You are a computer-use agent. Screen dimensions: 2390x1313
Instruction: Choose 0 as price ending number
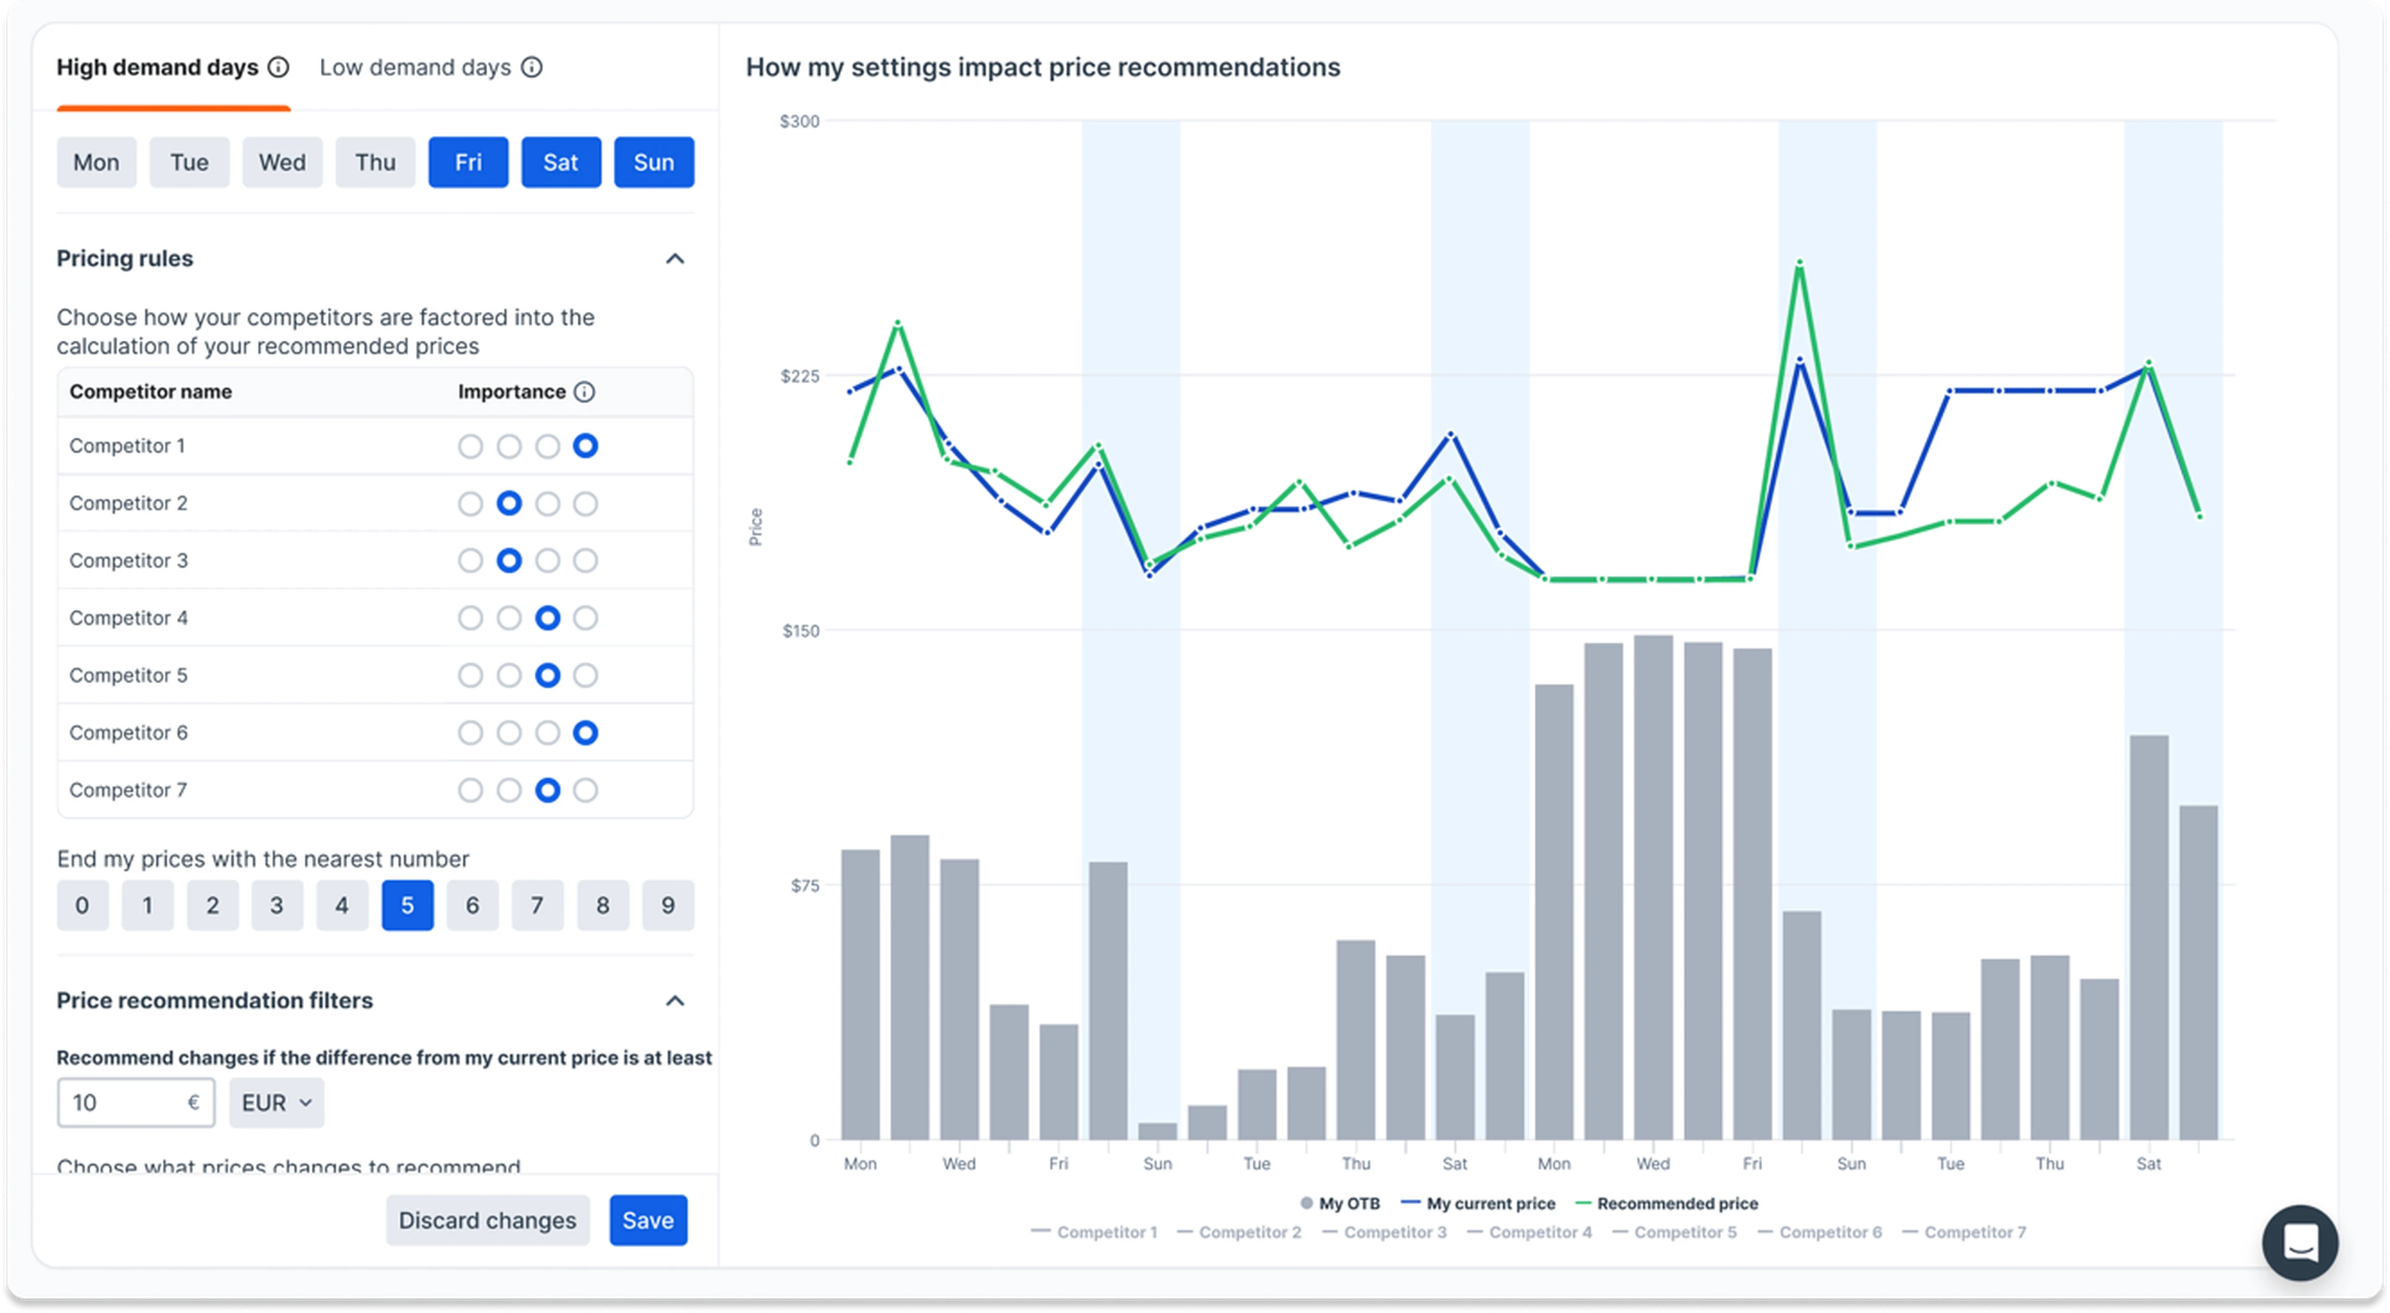pyautogui.click(x=83, y=906)
